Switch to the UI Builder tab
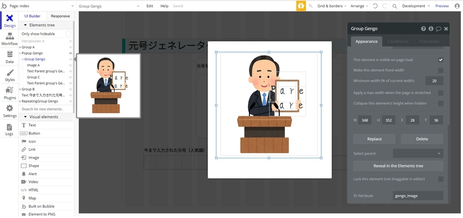The height and width of the screenshot is (218, 463). [x=32, y=16]
